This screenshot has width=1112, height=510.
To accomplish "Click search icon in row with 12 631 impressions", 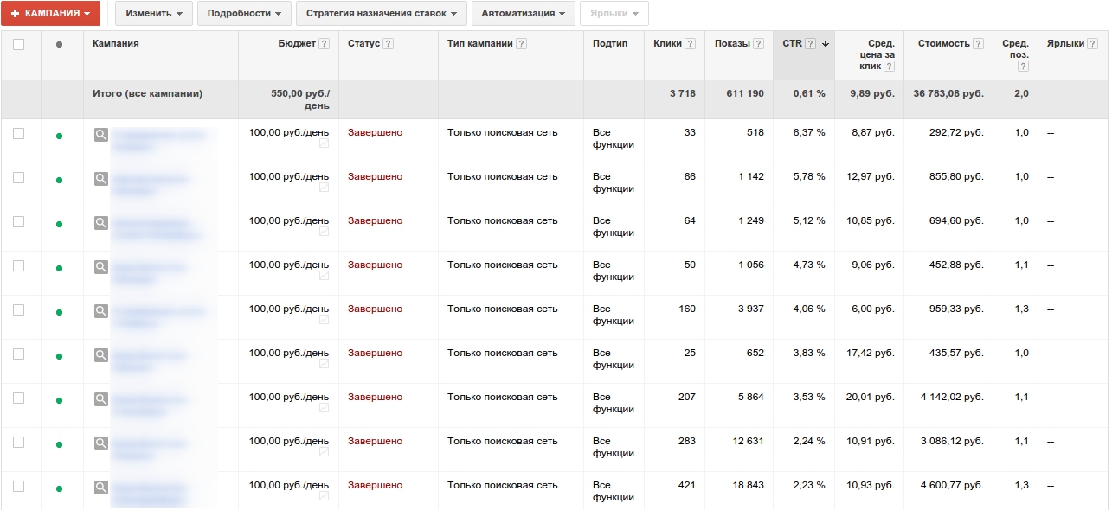I will [x=101, y=443].
